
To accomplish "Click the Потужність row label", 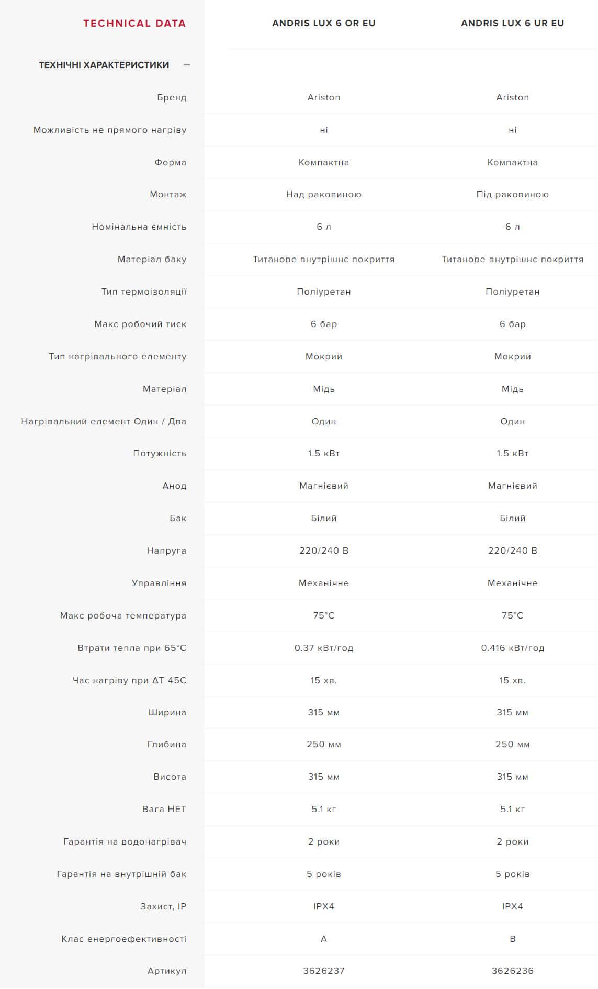I will (160, 453).
